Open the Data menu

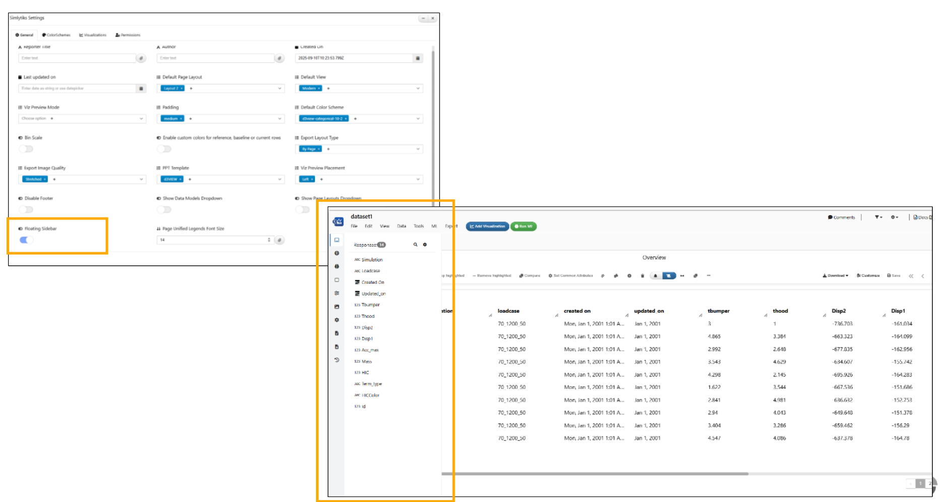click(401, 227)
